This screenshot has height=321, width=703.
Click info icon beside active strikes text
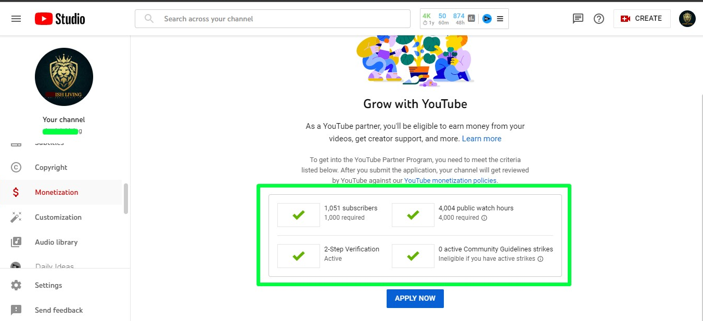pyautogui.click(x=540, y=259)
